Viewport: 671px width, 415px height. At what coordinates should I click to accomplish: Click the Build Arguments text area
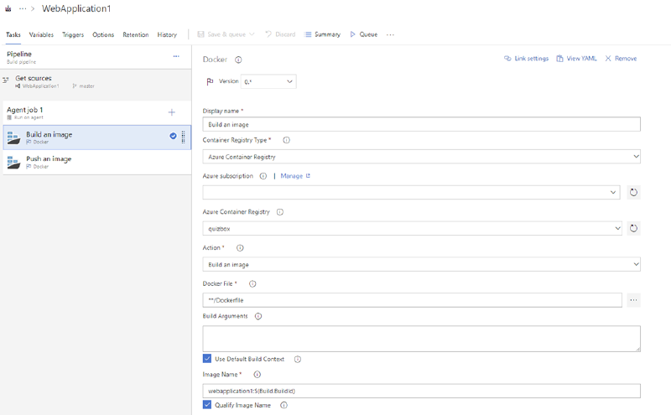point(422,339)
